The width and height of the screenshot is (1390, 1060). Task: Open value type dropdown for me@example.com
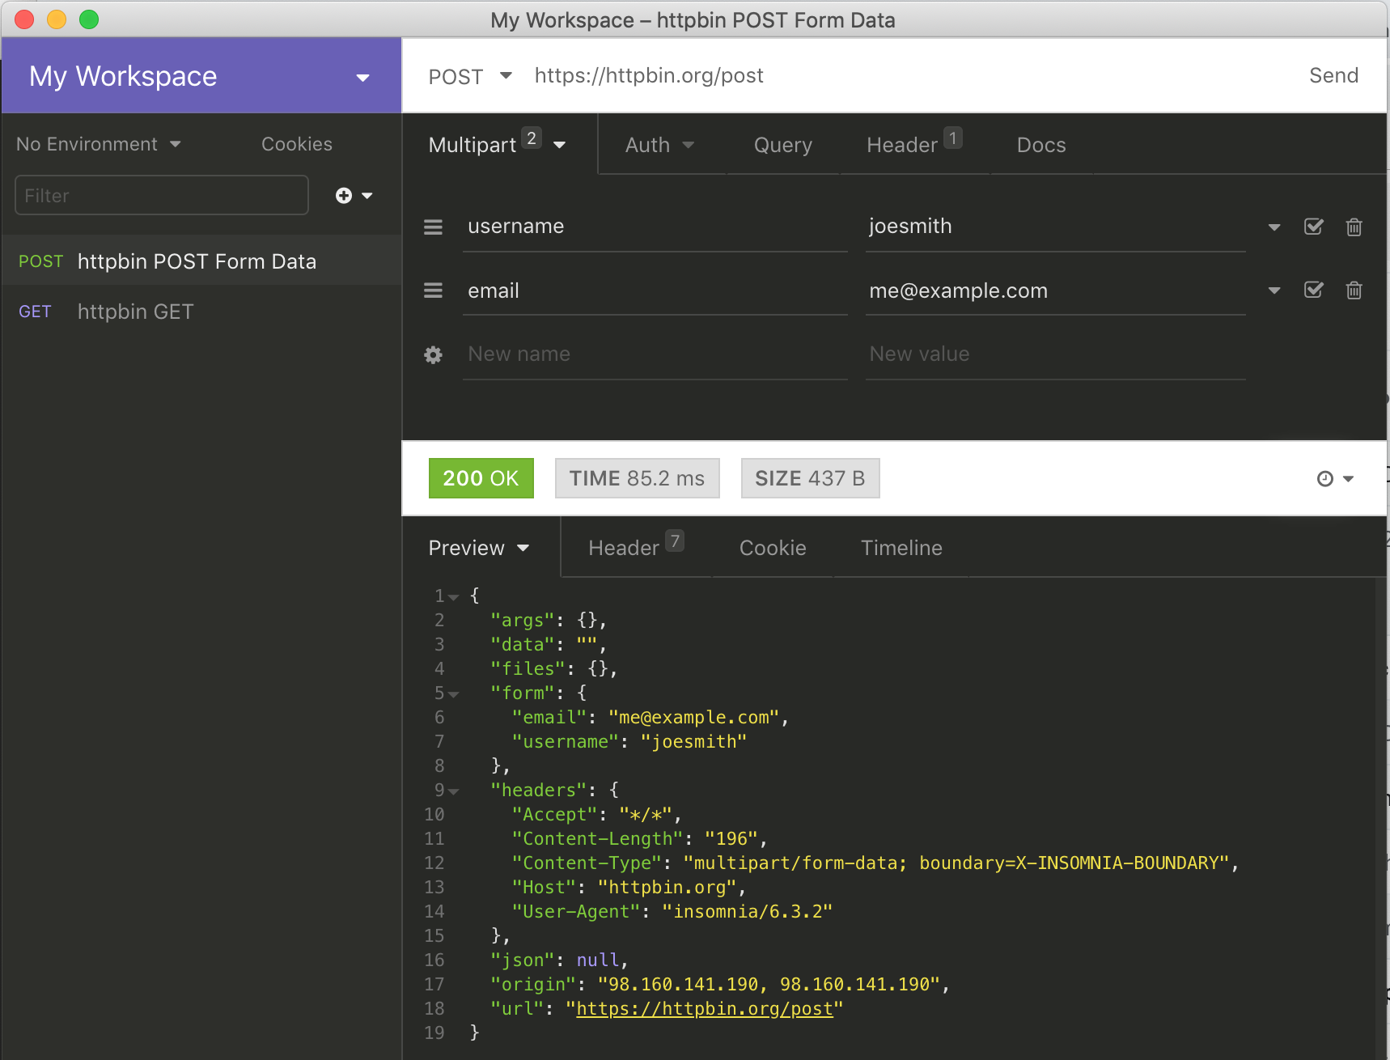pyautogui.click(x=1274, y=290)
